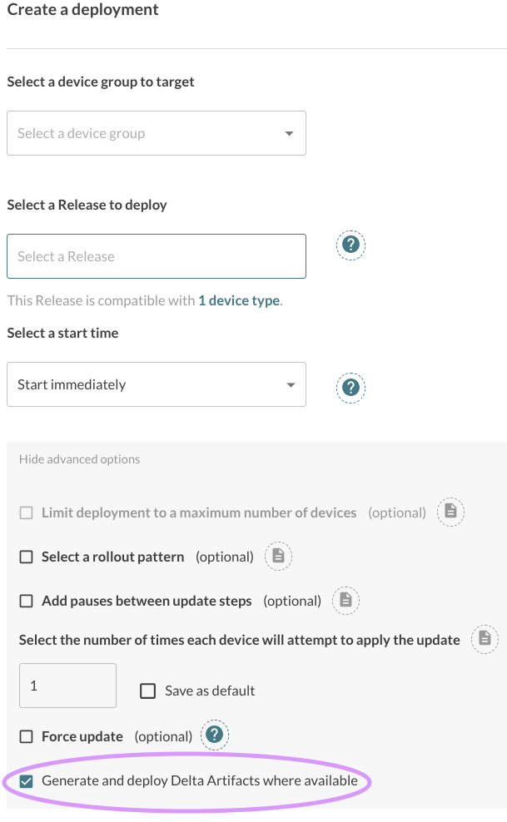Viewport: 507px width, 822px height.
Task: Click into the Select a Release field
Action: pyautogui.click(x=156, y=256)
